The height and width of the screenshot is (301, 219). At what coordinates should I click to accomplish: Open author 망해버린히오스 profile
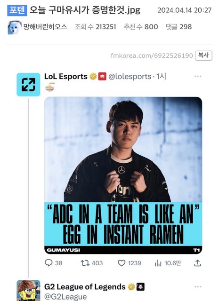pyautogui.click(x=45, y=27)
